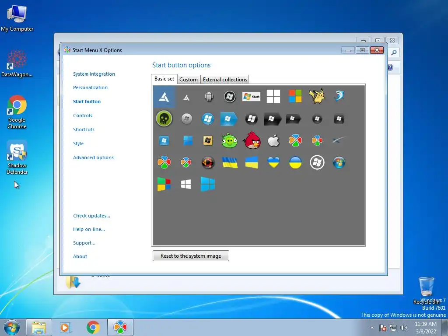The height and width of the screenshot is (336, 448).
Task: Select the blue arrow-shaped Windows flag icon
Action: (229, 119)
